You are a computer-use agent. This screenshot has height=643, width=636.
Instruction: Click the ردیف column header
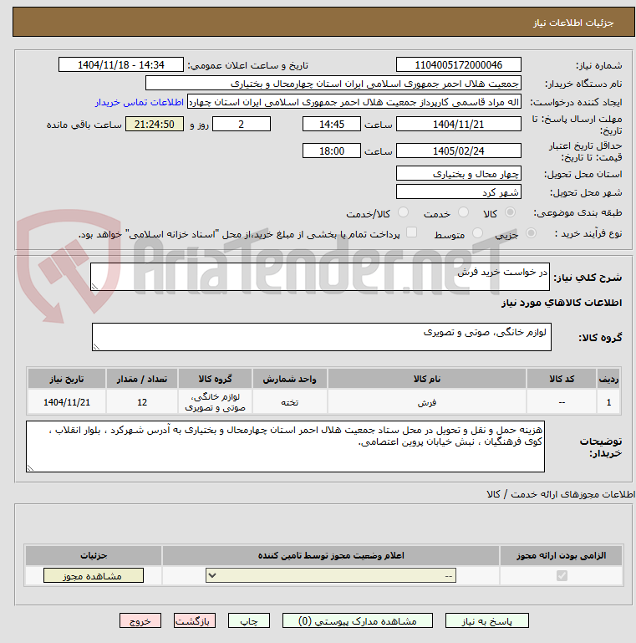tap(608, 379)
